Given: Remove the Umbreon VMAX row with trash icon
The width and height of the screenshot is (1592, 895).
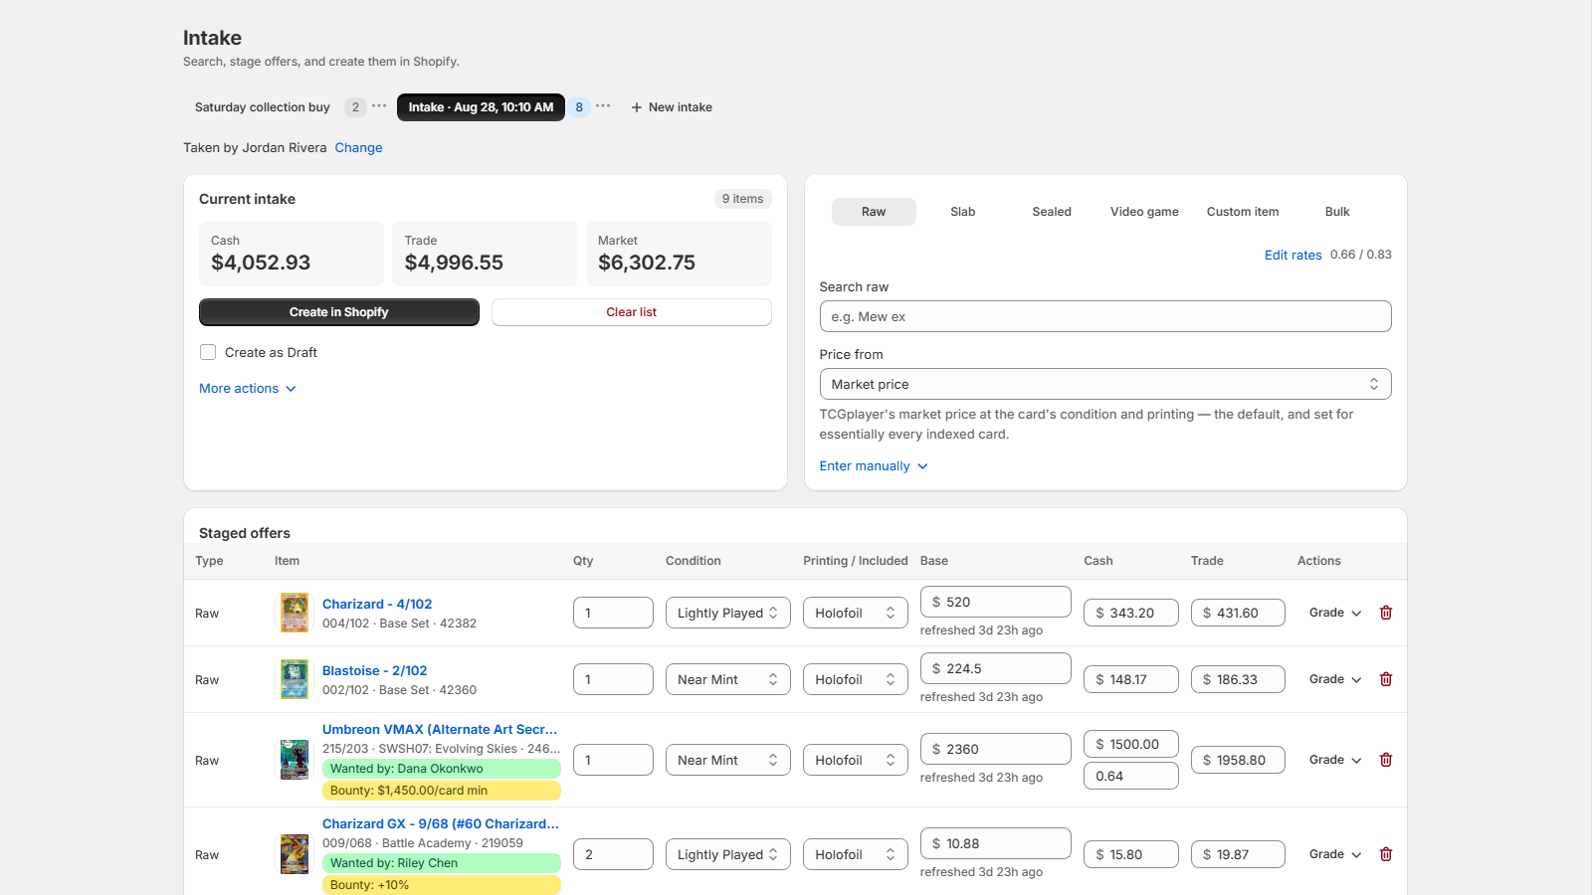Looking at the screenshot, I should point(1386,760).
